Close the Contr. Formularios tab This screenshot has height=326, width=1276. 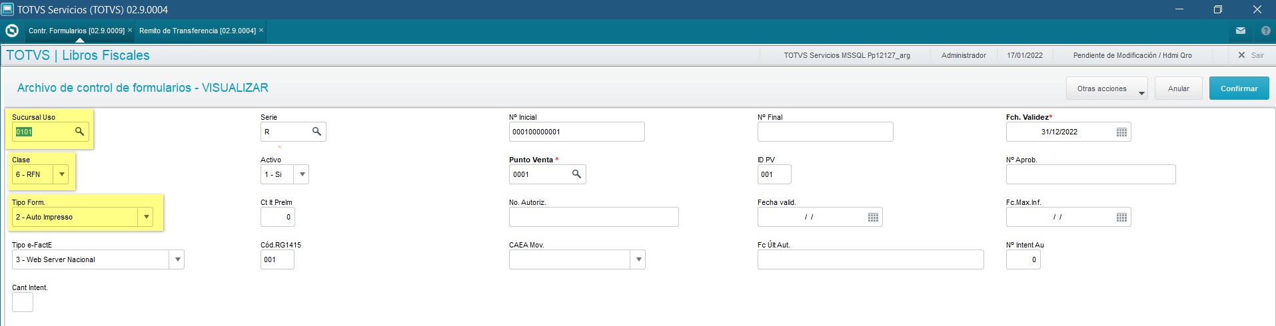tap(130, 31)
